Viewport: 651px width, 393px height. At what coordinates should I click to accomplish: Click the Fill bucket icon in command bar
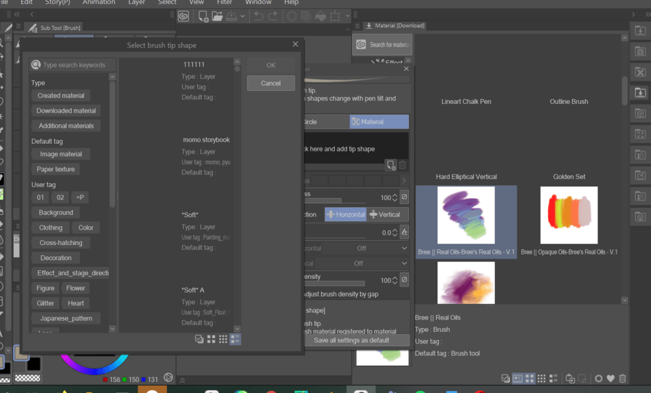321,16
